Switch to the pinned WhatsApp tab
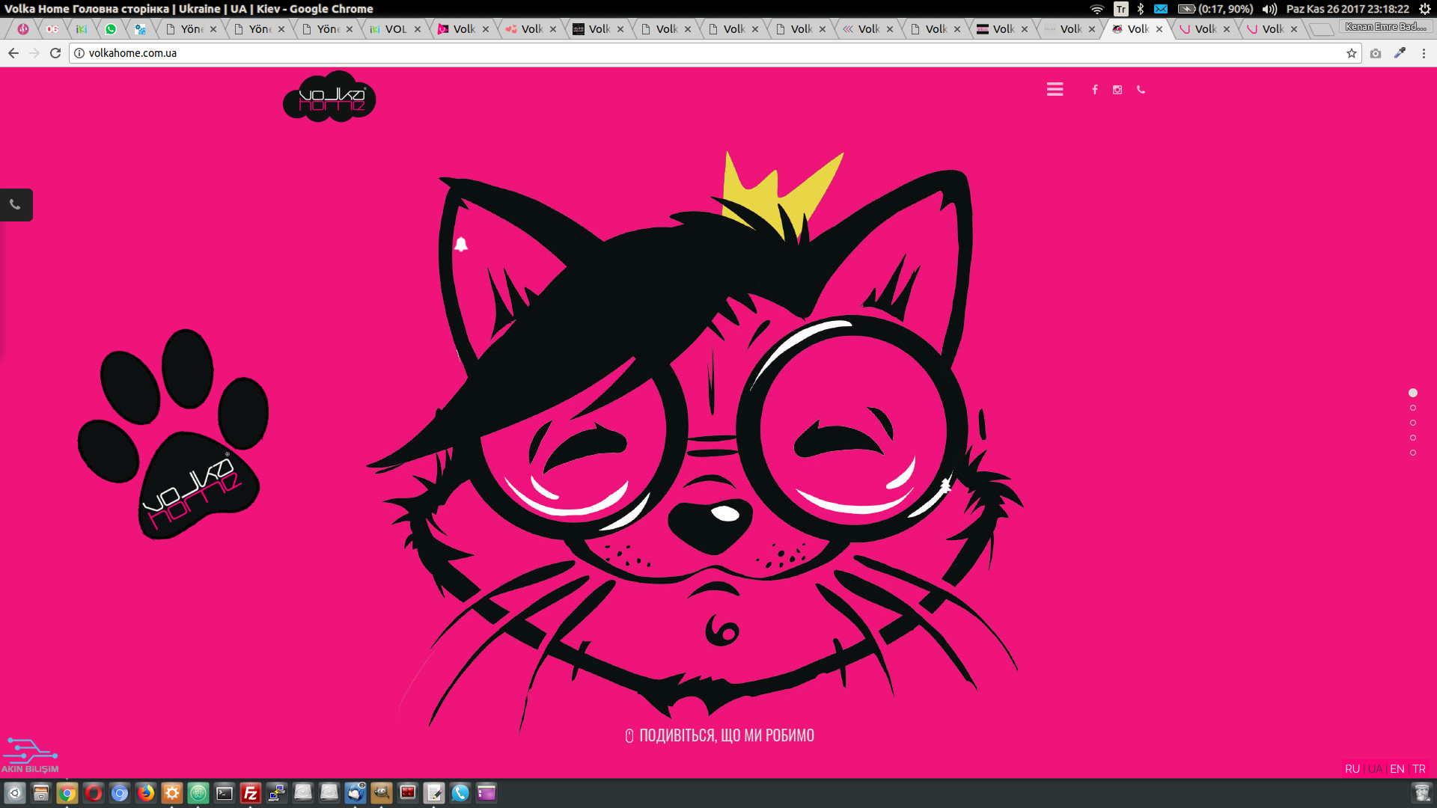The image size is (1437, 808). click(x=111, y=29)
